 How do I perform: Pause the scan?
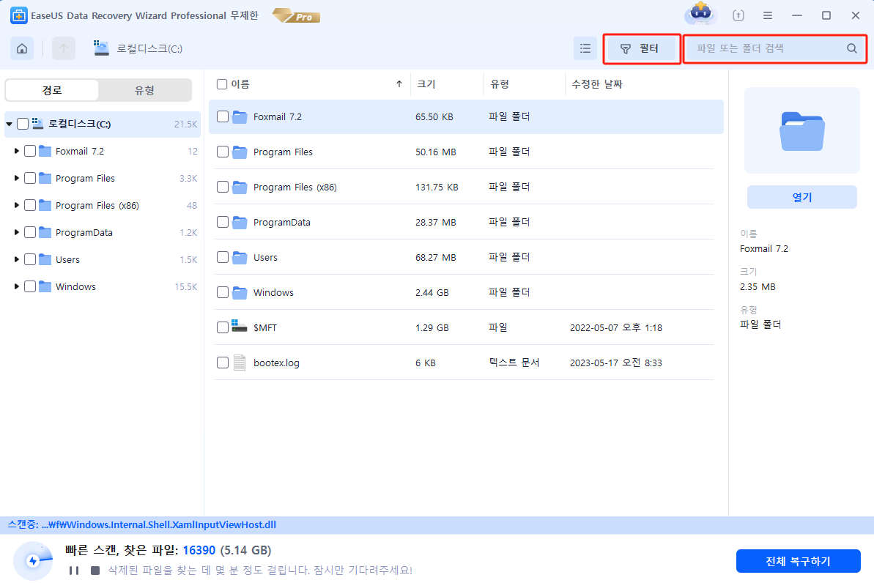point(73,570)
